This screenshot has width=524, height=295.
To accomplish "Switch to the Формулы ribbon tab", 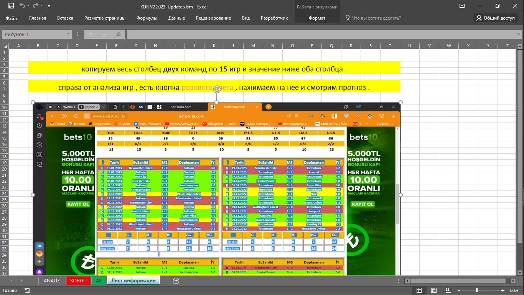I will 147,18.
